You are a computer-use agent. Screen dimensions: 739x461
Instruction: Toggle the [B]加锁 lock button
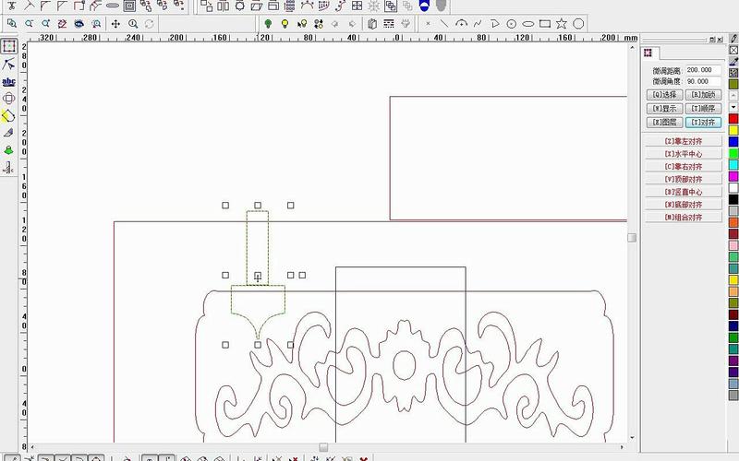click(x=703, y=95)
